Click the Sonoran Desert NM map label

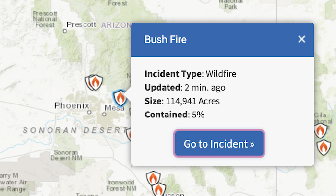(66, 155)
